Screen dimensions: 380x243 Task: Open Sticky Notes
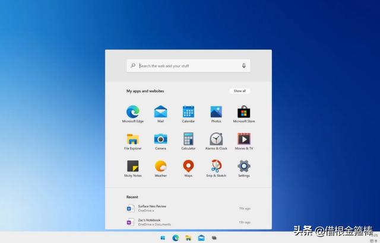click(132, 166)
